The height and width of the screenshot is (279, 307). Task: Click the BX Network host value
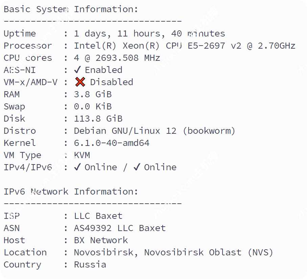click(x=101, y=240)
